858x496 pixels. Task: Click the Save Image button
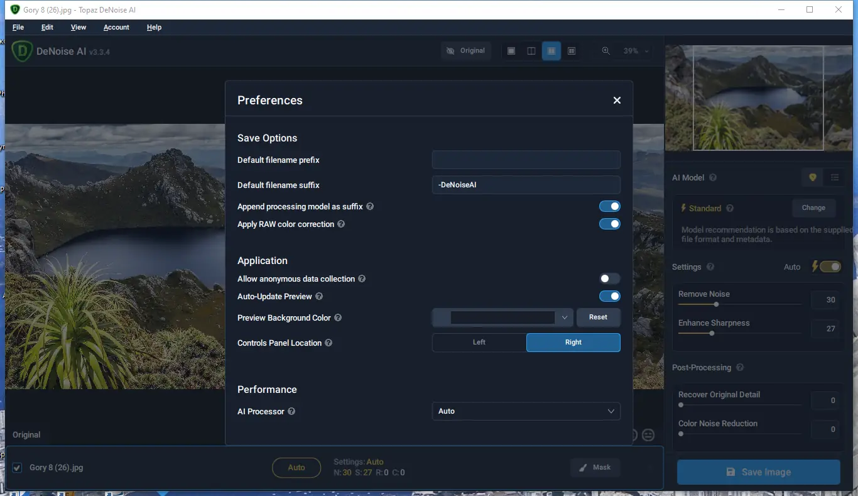(x=759, y=472)
